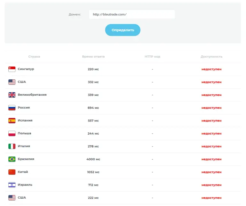Click the Spain flag icon
246x206 pixels.
(x=12, y=121)
